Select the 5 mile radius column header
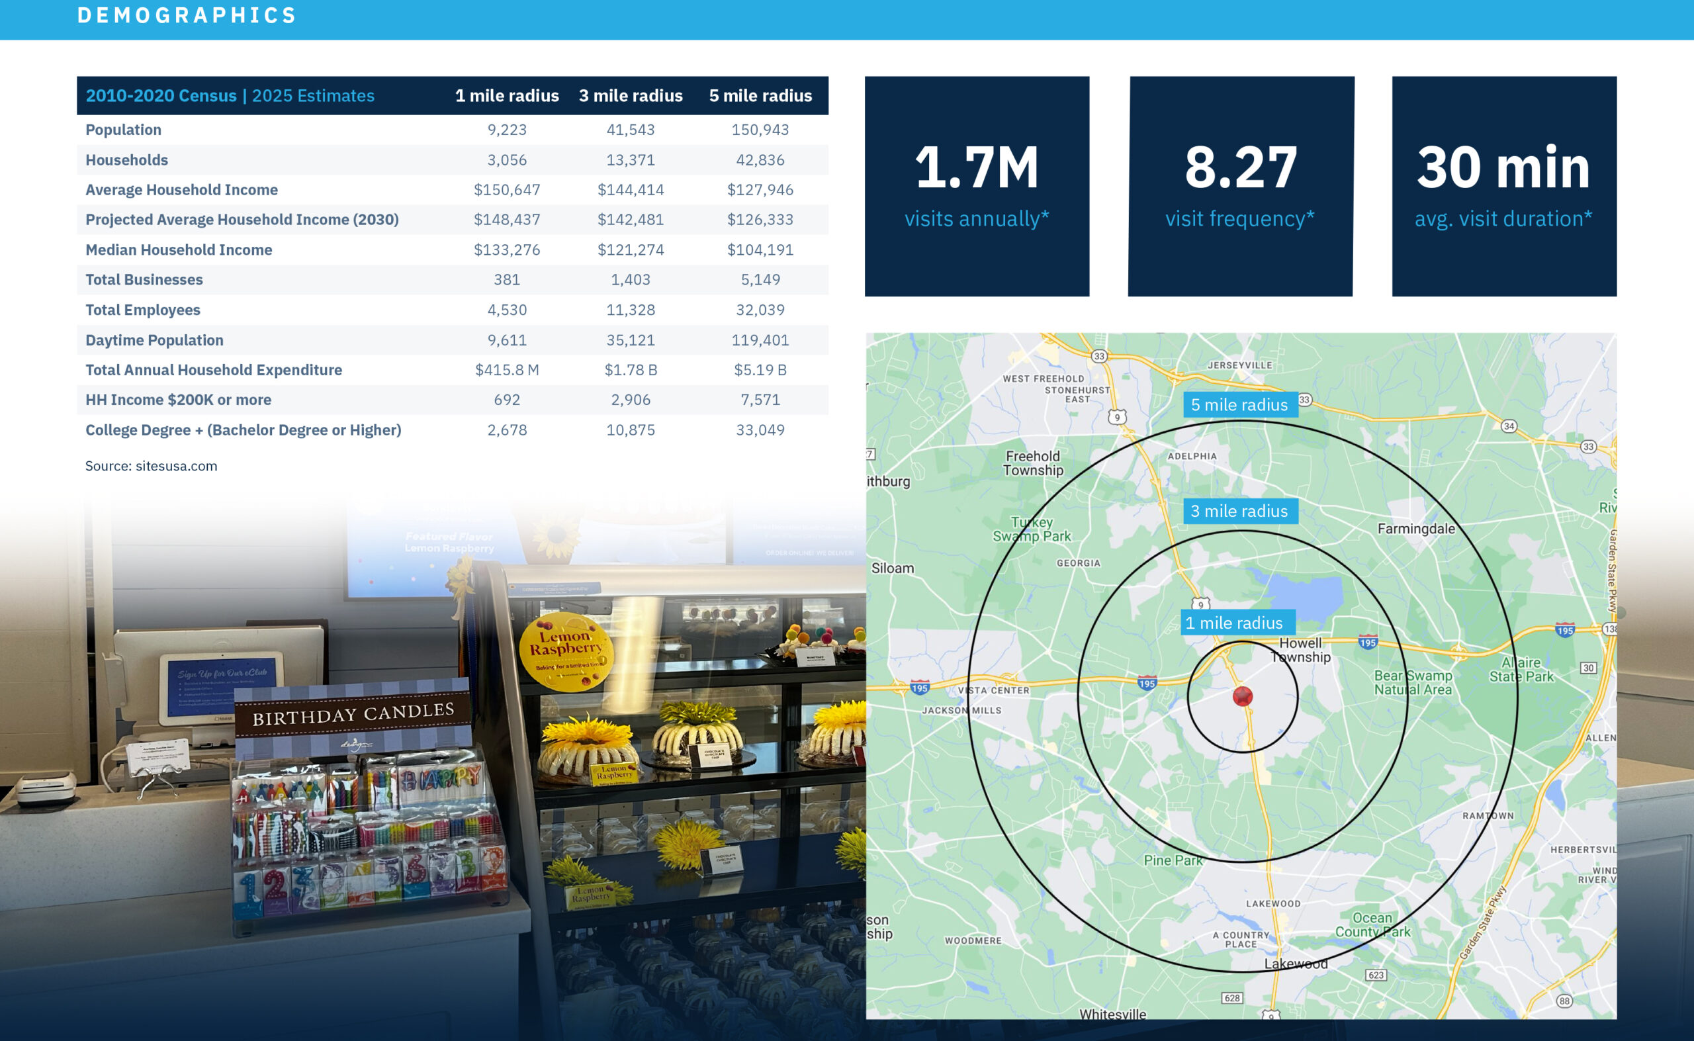Viewport: 1694px width, 1041px height. click(x=760, y=96)
